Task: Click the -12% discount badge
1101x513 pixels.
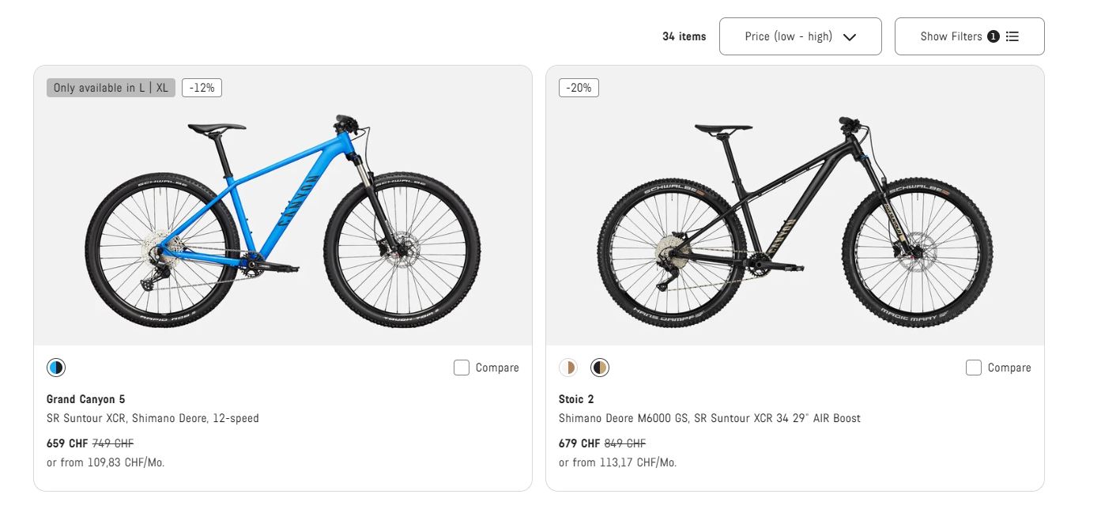Action: [x=202, y=88]
